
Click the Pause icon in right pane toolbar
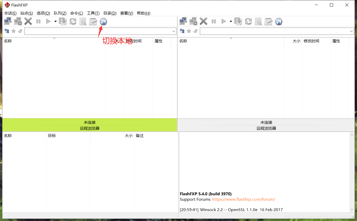pyautogui.click(x=214, y=21)
